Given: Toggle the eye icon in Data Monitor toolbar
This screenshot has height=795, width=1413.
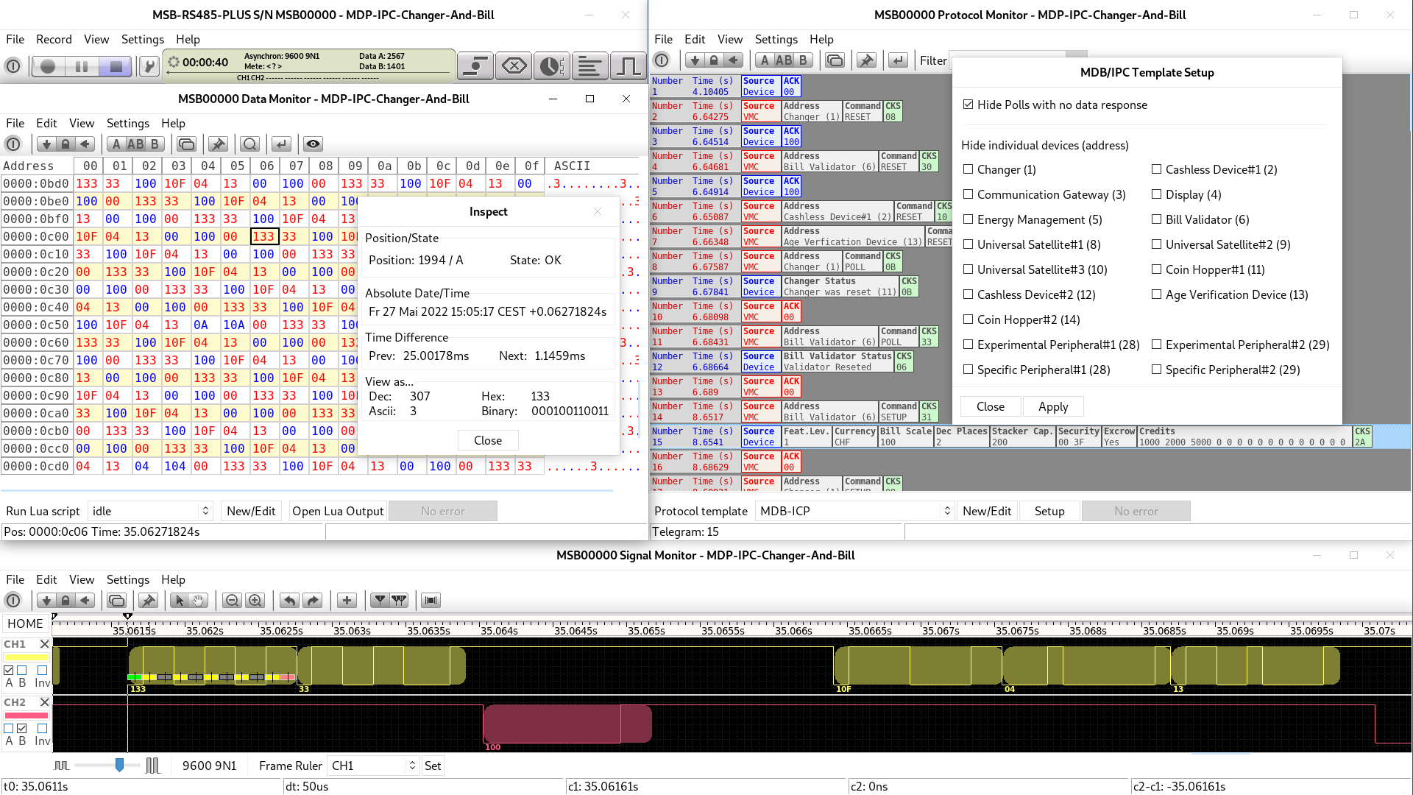Looking at the screenshot, I should click(x=313, y=144).
